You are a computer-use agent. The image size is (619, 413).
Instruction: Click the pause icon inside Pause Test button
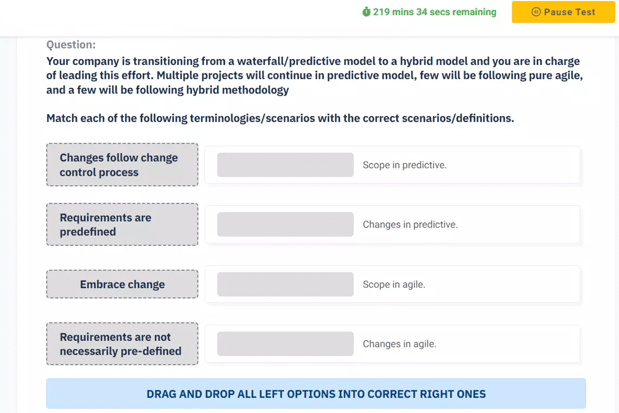tap(536, 11)
